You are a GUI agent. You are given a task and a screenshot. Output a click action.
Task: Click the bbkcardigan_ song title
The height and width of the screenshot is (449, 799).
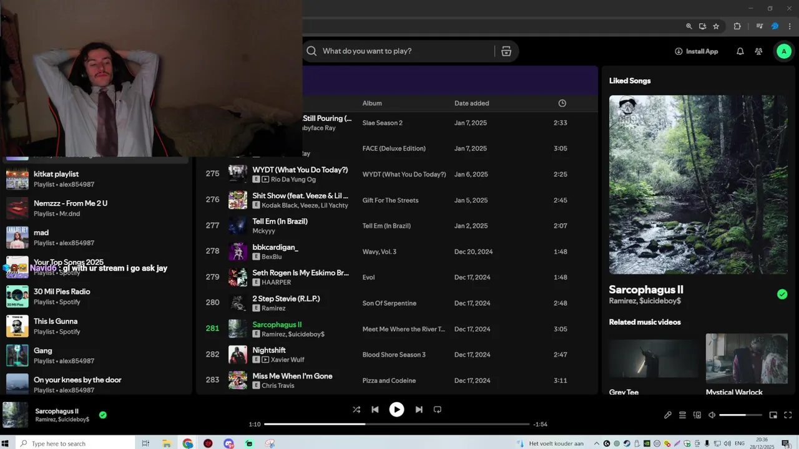pyautogui.click(x=275, y=247)
